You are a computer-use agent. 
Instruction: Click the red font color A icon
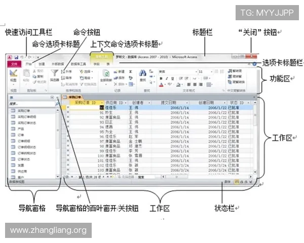pos(161,85)
